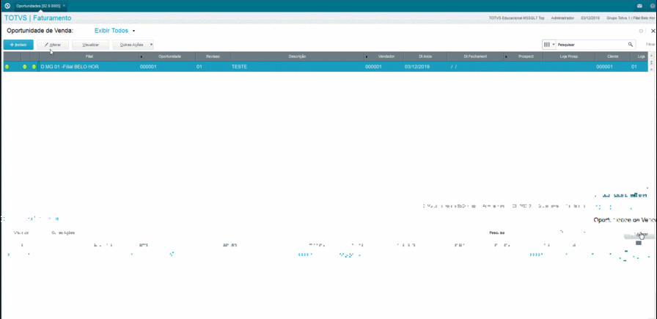The height and width of the screenshot is (319, 657).
Task: Click the Administrador user label
Action: 562,18
